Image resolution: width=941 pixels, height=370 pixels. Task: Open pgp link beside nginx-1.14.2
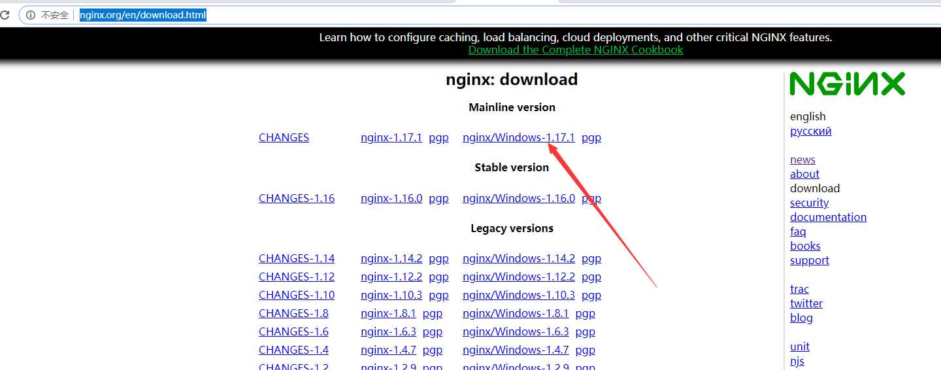point(438,258)
